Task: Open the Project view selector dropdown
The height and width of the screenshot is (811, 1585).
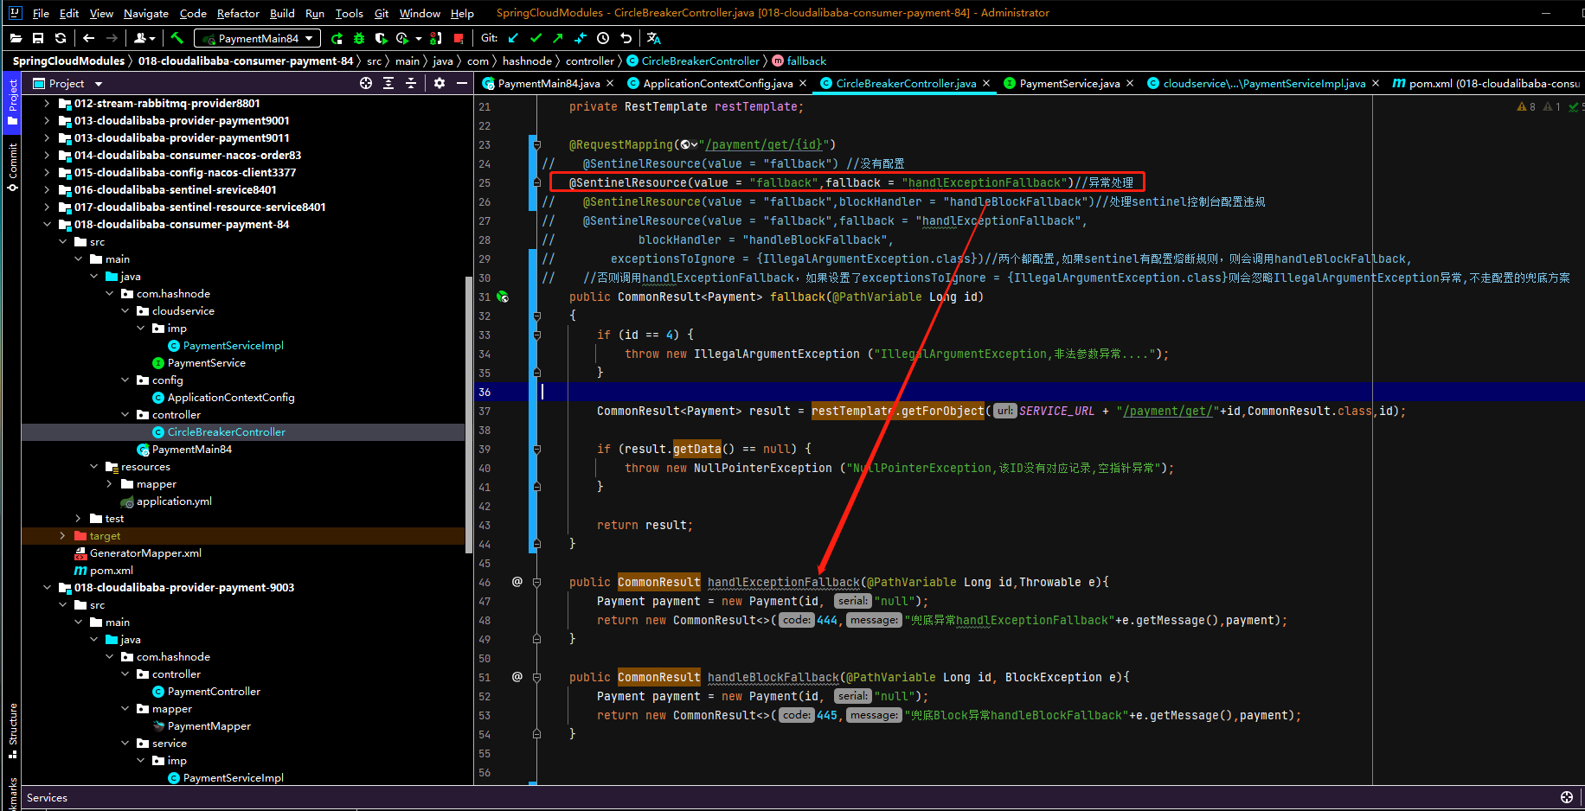Action: coord(67,83)
